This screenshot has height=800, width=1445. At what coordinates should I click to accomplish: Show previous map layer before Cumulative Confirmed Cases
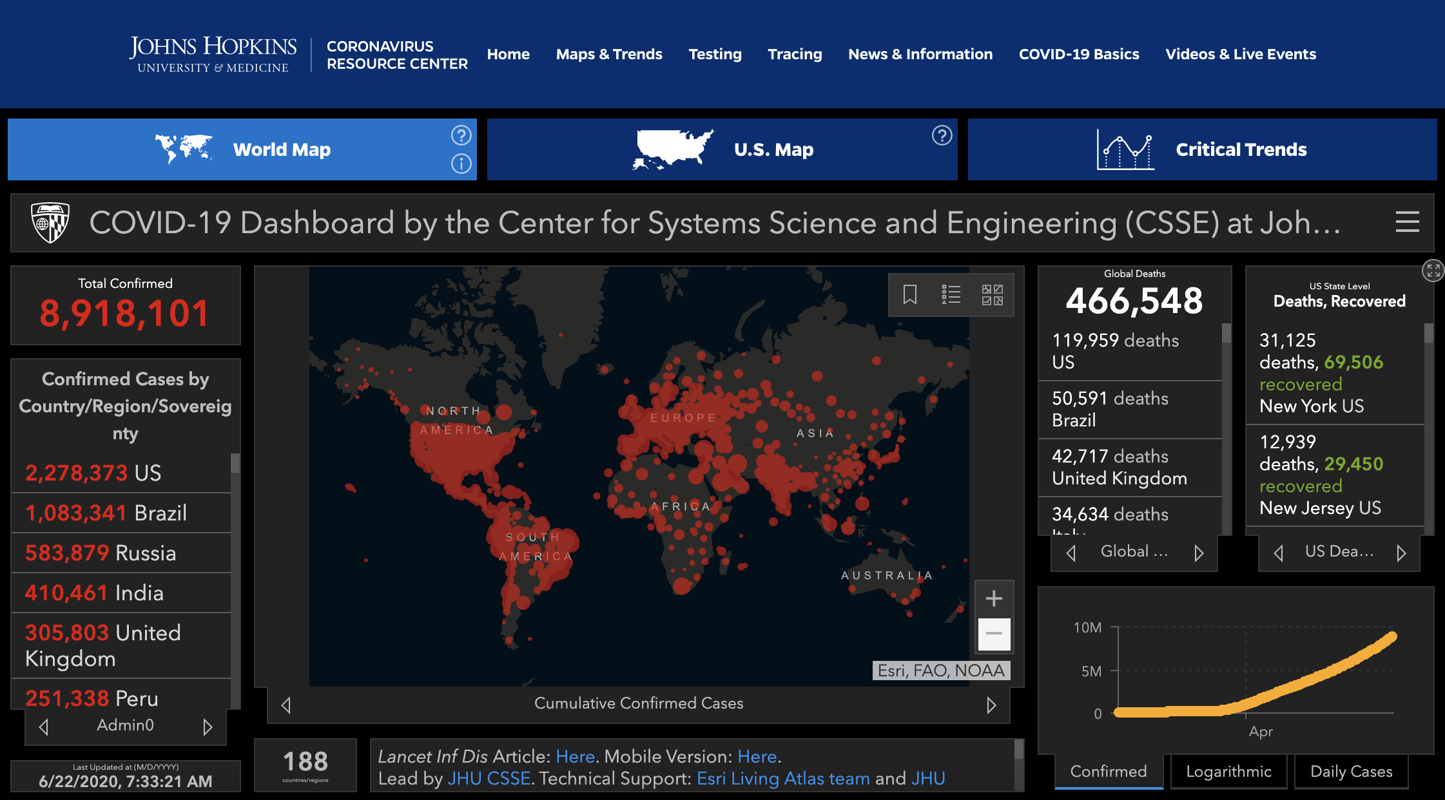(x=286, y=705)
